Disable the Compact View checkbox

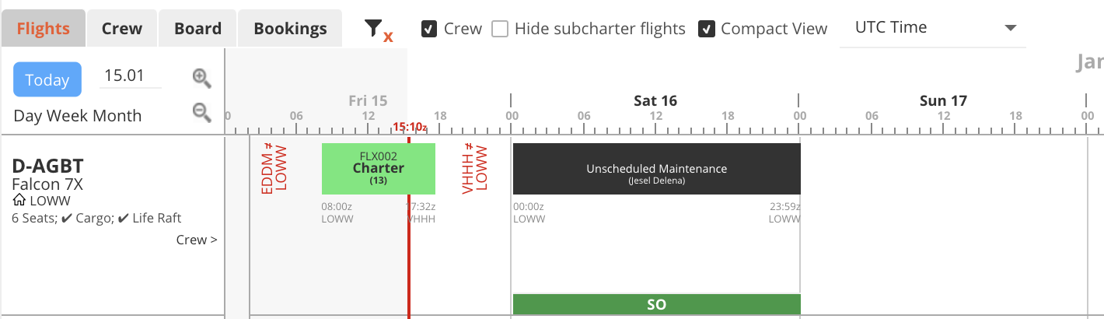(x=706, y=29)
